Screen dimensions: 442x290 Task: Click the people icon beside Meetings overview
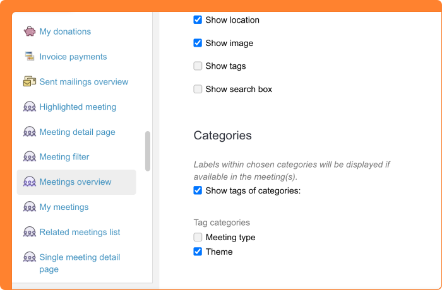coord(29,182)
